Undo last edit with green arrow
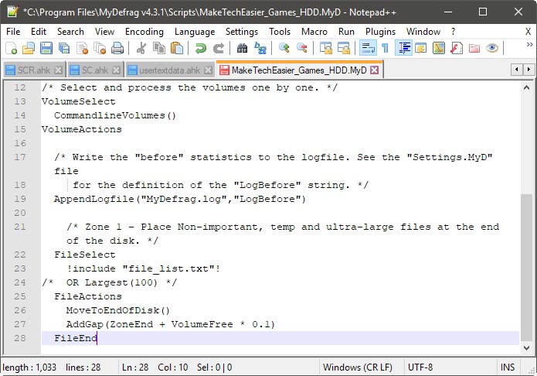Image resolution: width=537 pixels, height=376 pixels. point(200,49)
